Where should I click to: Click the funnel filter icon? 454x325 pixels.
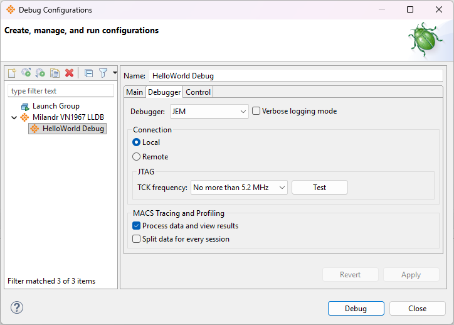click(103, 73)
